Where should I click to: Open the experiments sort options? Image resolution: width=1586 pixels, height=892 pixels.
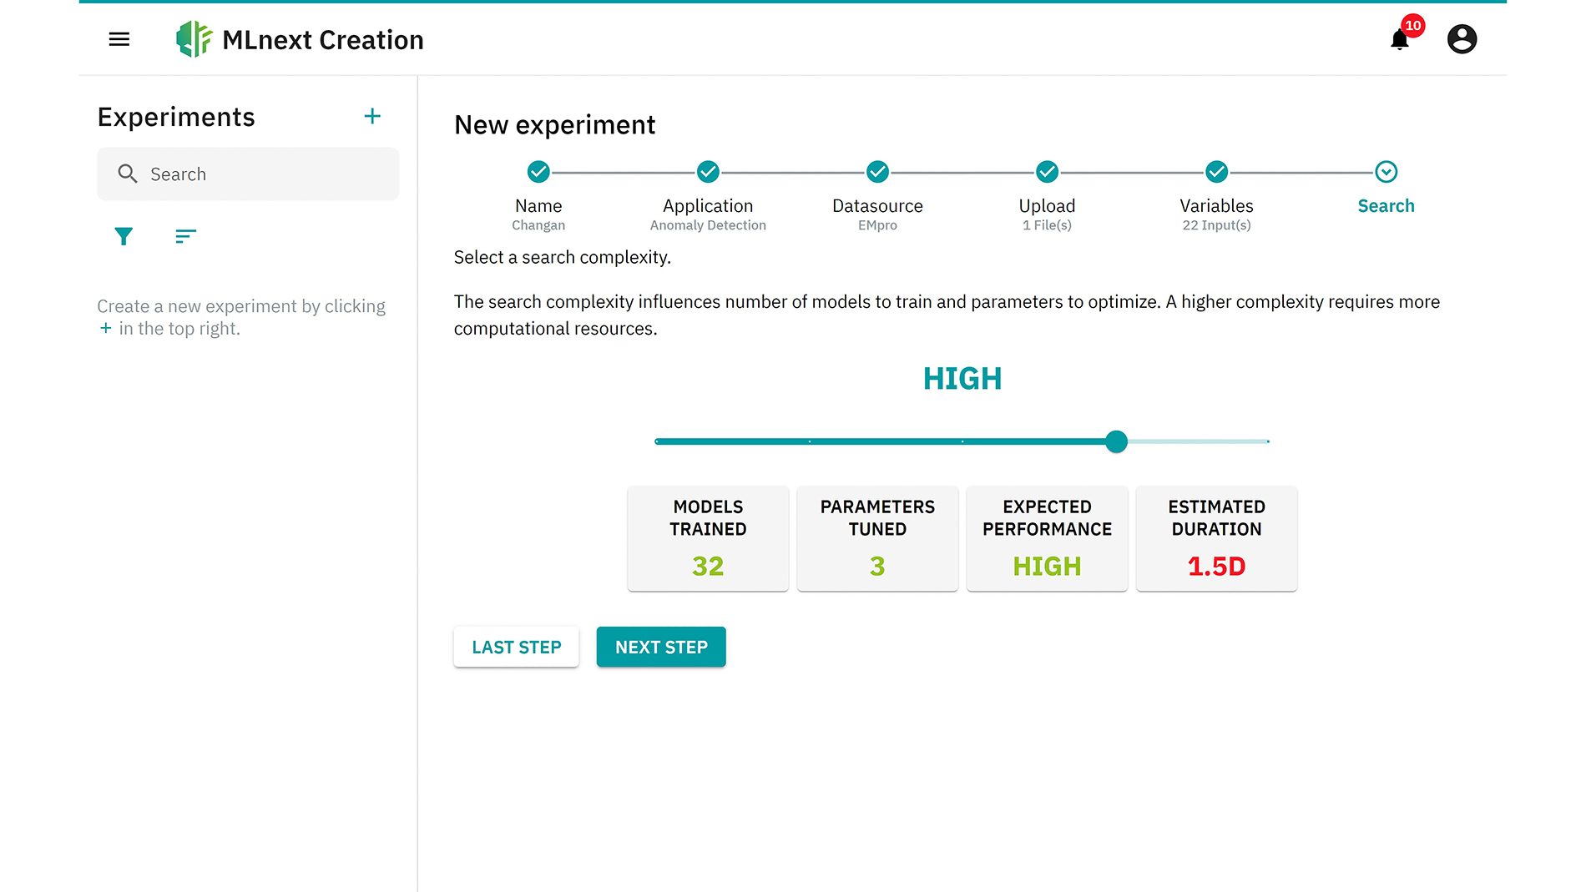click(185, 237)
